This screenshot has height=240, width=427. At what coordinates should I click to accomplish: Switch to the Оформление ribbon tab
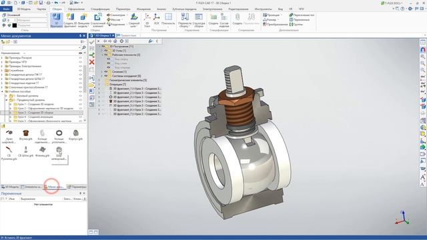pyautogui.click(x=76, y=9)
